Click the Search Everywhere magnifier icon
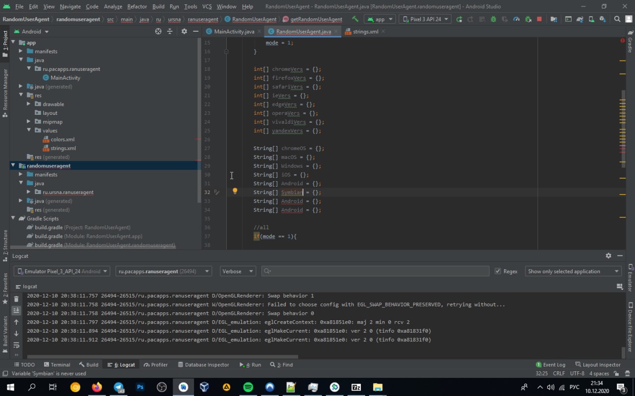 617,19
